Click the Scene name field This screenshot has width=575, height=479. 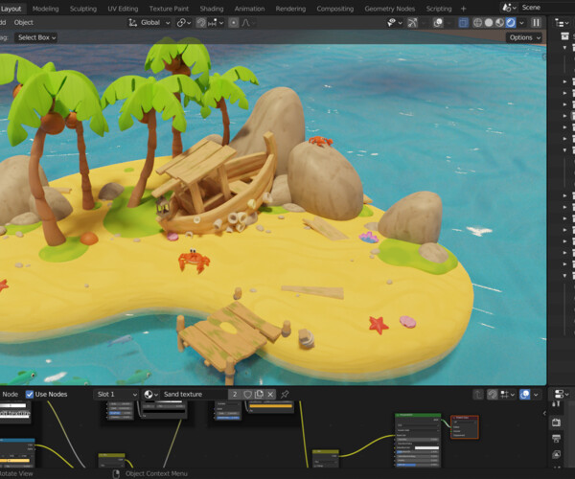point(546,8)
